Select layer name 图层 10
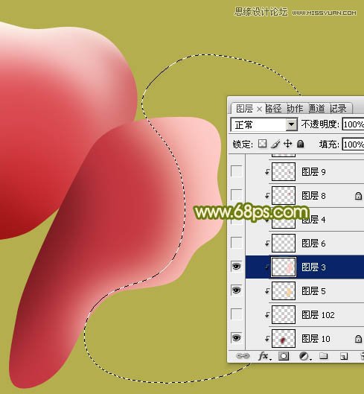 [316, 339]
